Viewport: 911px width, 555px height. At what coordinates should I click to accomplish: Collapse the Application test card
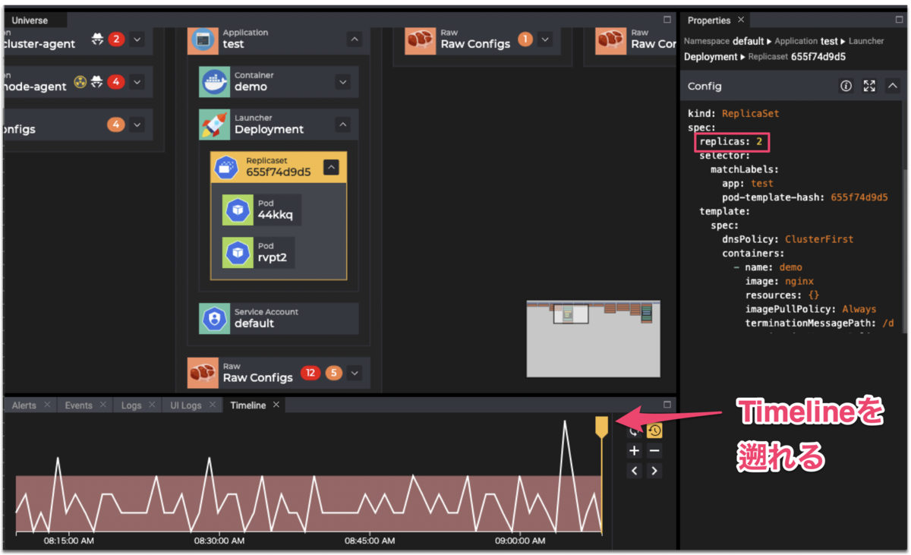355,39
